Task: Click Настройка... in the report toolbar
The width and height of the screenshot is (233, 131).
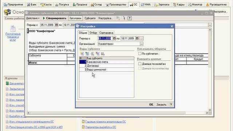Action: pos(106,18)
